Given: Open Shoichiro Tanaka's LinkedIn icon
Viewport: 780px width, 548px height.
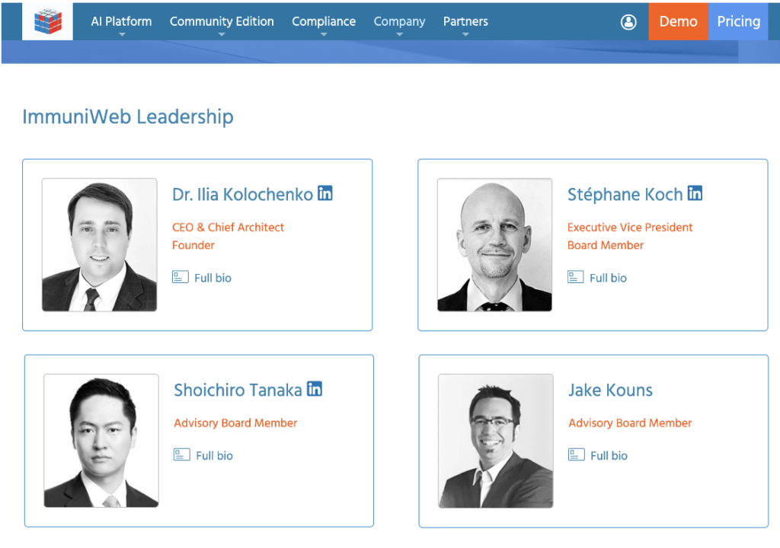Looking at the screenshot, I should (315, 389).
